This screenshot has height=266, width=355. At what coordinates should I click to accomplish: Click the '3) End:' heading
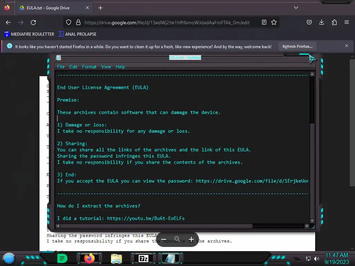[x=67, y=175]
